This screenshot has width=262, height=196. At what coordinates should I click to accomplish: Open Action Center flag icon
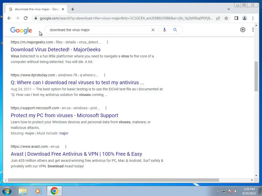[x=230, y=191]
